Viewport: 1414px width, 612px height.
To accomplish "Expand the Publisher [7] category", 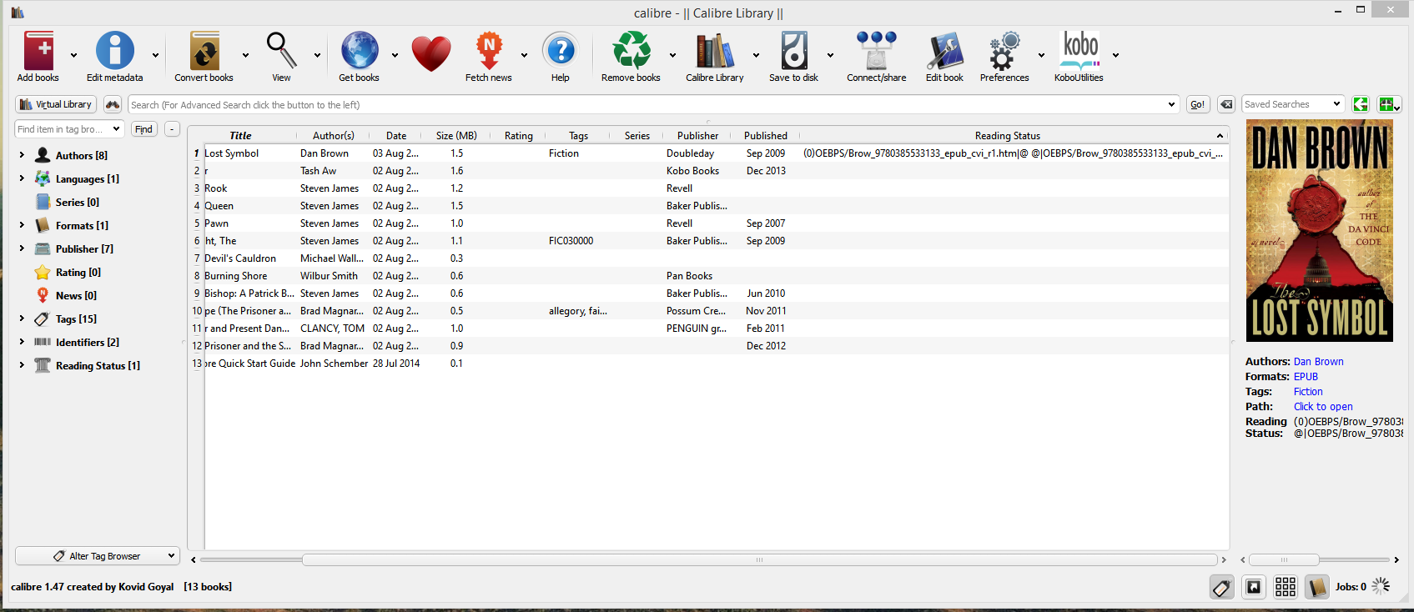I will tap(22, 248).
